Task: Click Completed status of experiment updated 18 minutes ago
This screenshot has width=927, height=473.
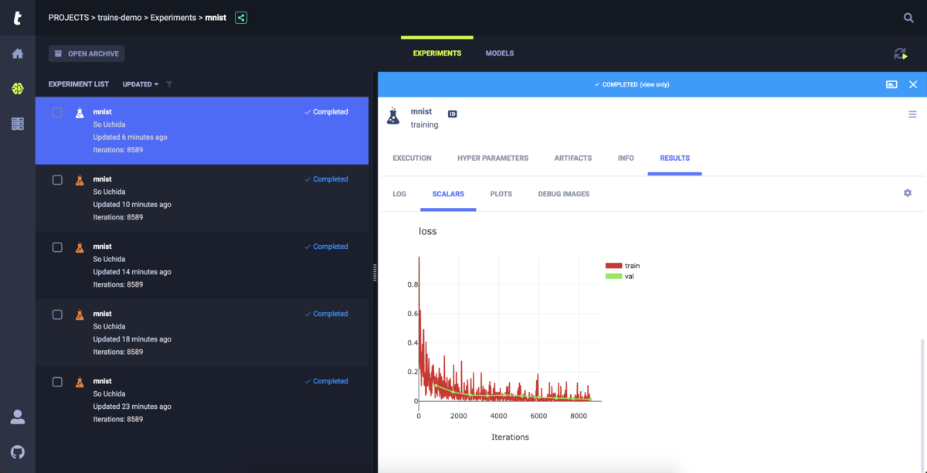Action: click(x=327, y=314)
